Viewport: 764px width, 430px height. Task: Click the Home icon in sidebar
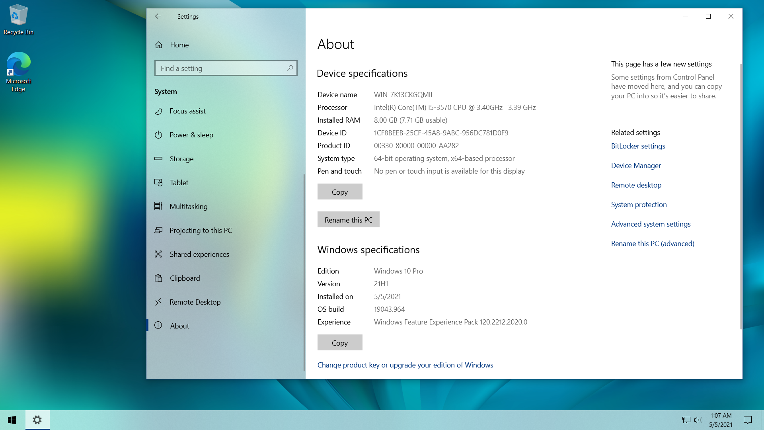point(159,45)
